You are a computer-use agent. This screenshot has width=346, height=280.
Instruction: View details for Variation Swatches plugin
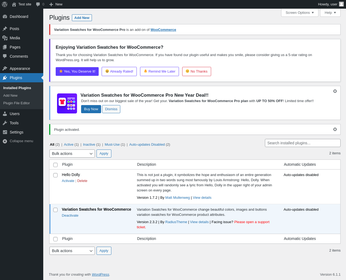(x=199, y=222)
